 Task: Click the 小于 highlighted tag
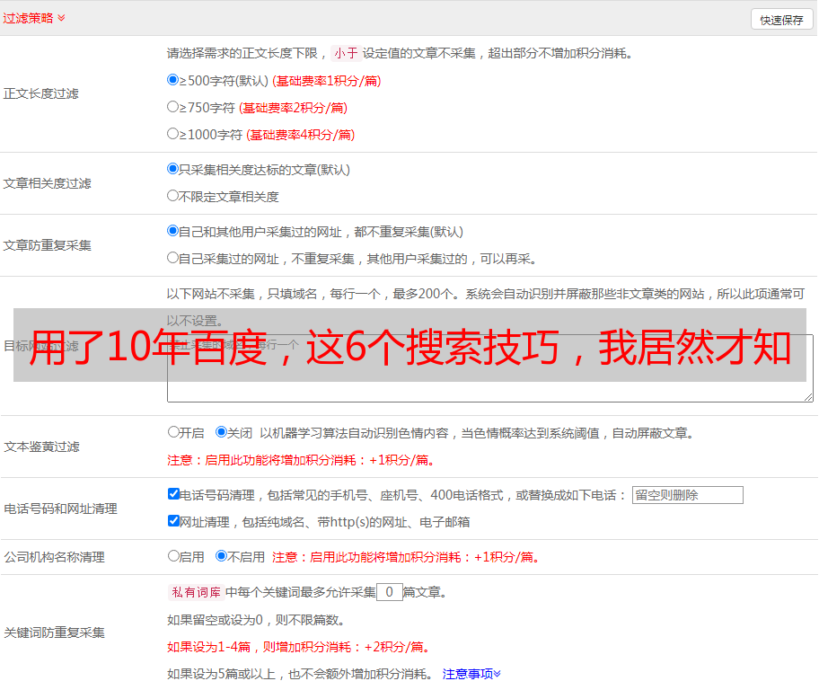tap(346, 53)
